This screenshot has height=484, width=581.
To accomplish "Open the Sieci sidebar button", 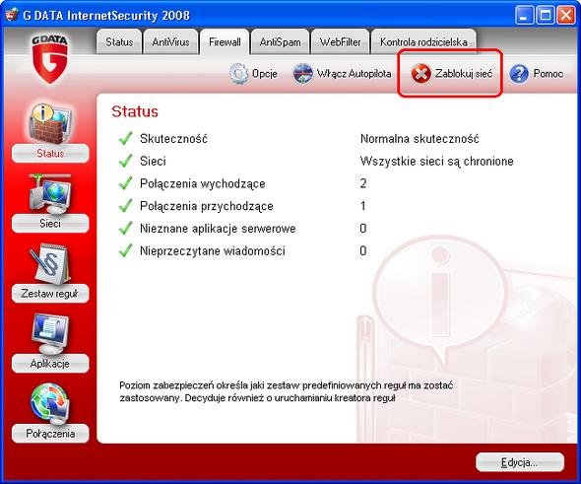I will 50,223.
